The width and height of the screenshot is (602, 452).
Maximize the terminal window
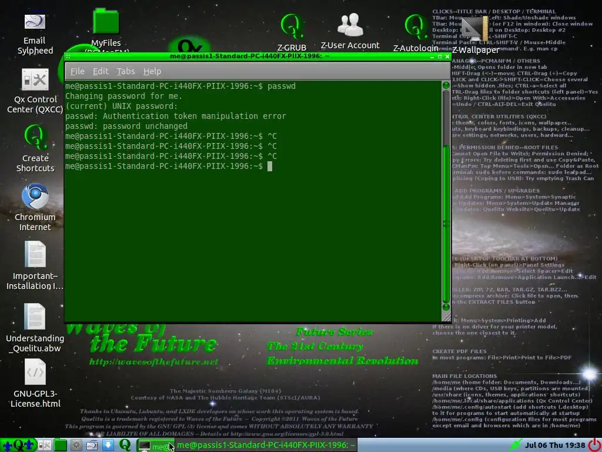pos(440,56)
